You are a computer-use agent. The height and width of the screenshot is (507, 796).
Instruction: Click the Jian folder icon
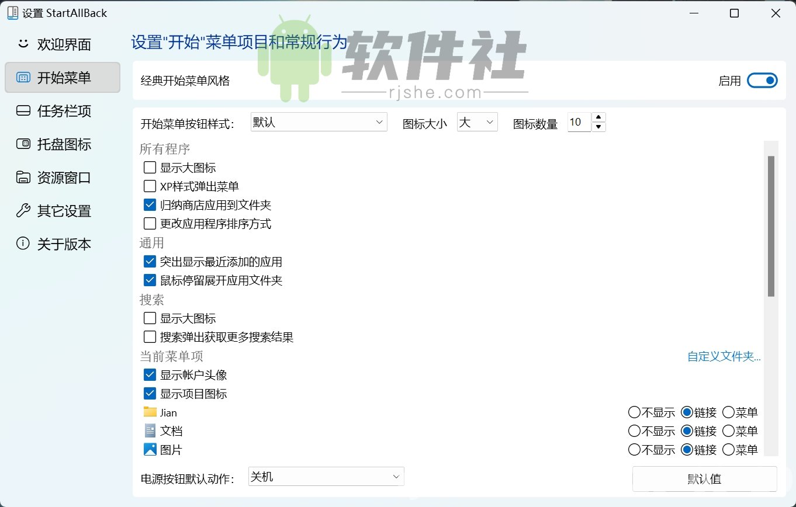tap(148, 412)
